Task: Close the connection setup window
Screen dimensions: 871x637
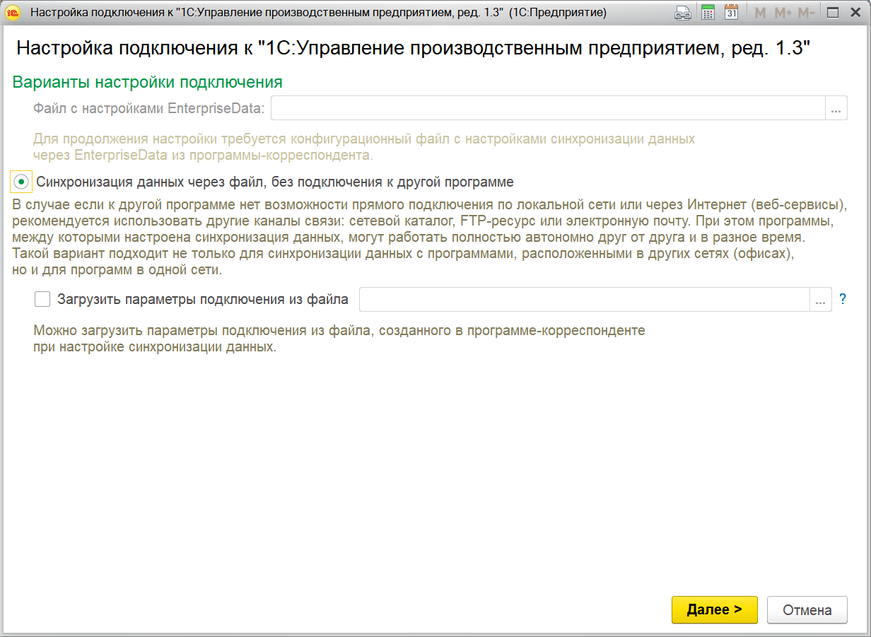Action: point(856,13)
